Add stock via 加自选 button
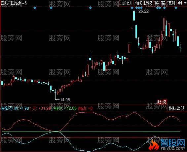Screen dimensions: 187x152 (126, 3)
